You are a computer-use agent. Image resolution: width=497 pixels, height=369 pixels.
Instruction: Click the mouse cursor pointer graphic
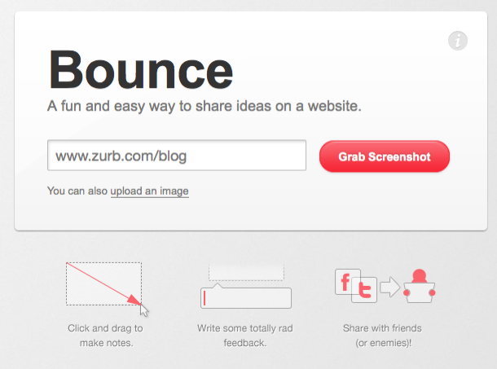pos(144,310)
